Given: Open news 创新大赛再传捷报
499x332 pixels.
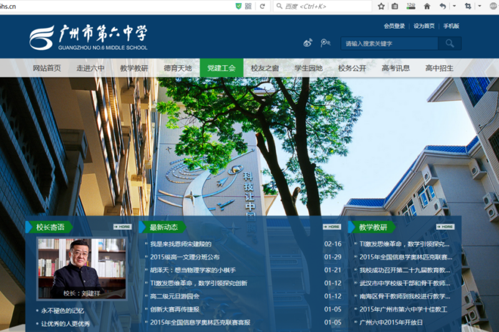Looking at the screenshot, I should point(175,309).
